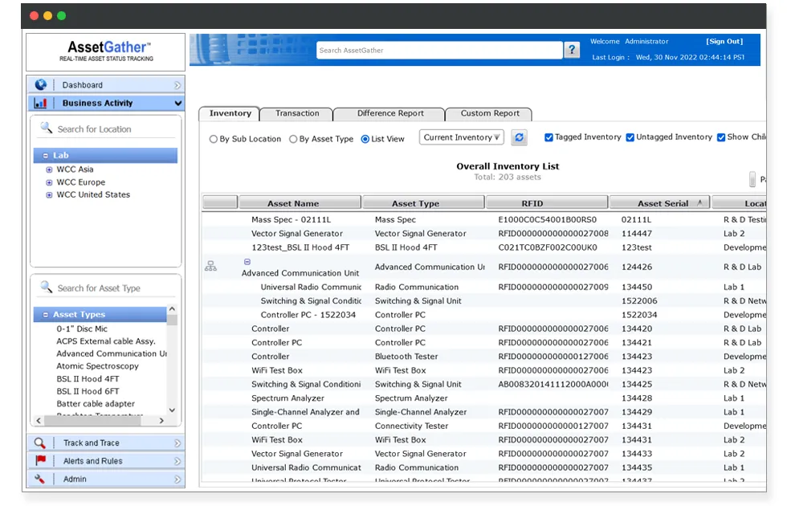Viewport: 787px width, 506px height.
Task: Toggle the Show Children checkbox
Action: point(721,137)
